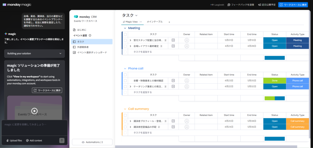Viewport: 313px width, 148px height.
Task: Click the green Done status cell
Action: tap(274, 81)
